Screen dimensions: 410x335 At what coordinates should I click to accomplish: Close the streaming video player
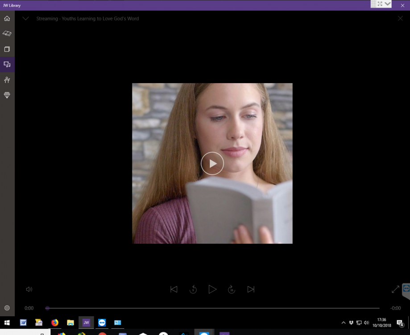[400, 19]
